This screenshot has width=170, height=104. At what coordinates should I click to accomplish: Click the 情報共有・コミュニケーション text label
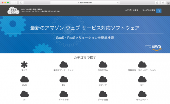pyautogui.click(x=142, y=70)
